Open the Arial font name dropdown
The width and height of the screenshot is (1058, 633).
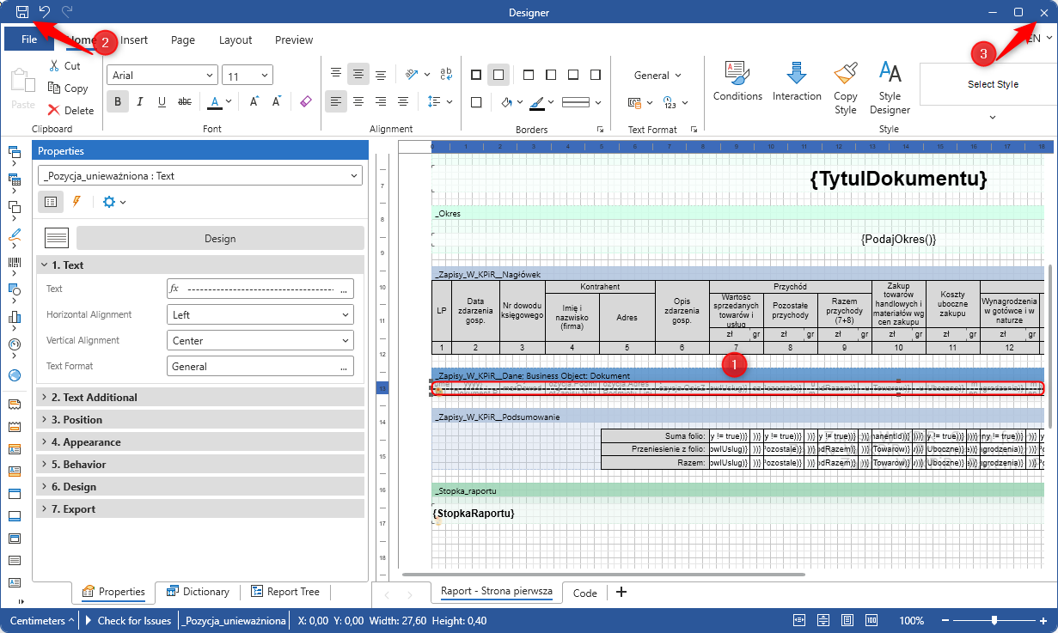162,76
